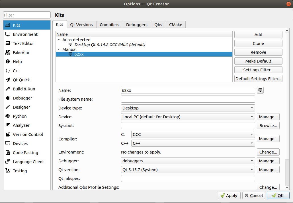Image resolution: width=293 pixels, height=203 pixels.
Task: Open the Language Client settings
Action: (x=28, y=162)
